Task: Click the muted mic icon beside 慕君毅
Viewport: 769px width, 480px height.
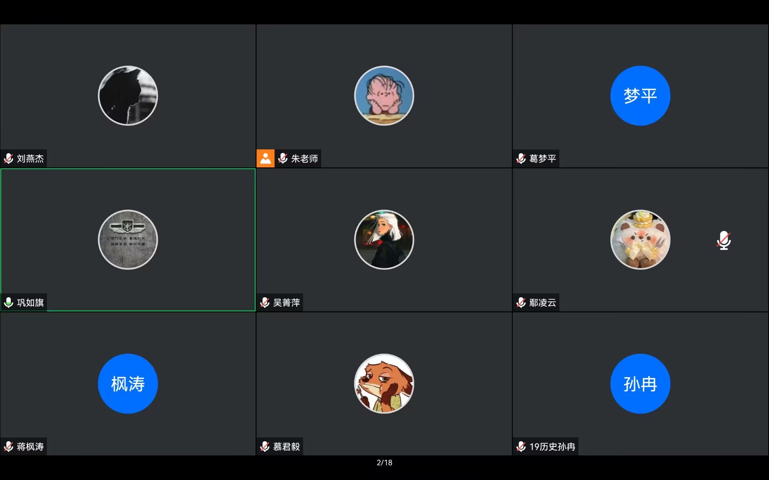Action: click(x=265, y=446)
